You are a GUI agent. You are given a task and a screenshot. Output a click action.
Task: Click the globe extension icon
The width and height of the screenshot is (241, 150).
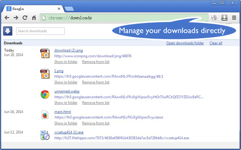pos(214,18)
